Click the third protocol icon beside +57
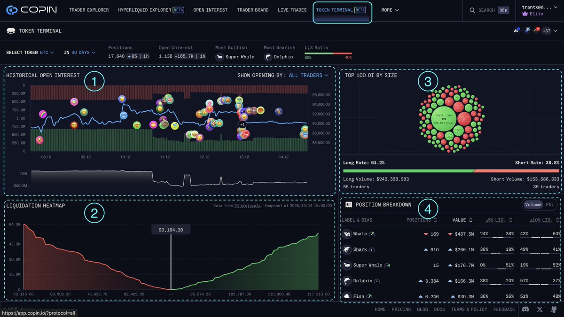This screenshot has height=317, width=564. tap(536, 31)
